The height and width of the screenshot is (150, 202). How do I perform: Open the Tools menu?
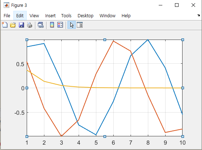click(66, 16)
